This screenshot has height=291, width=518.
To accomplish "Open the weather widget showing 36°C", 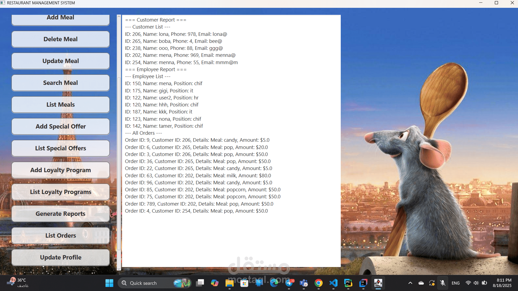I will click(18, 283).
